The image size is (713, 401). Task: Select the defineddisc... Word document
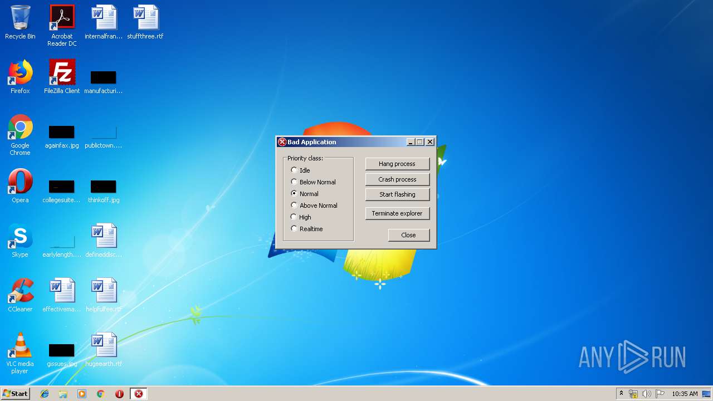click(x=104, y=241)
